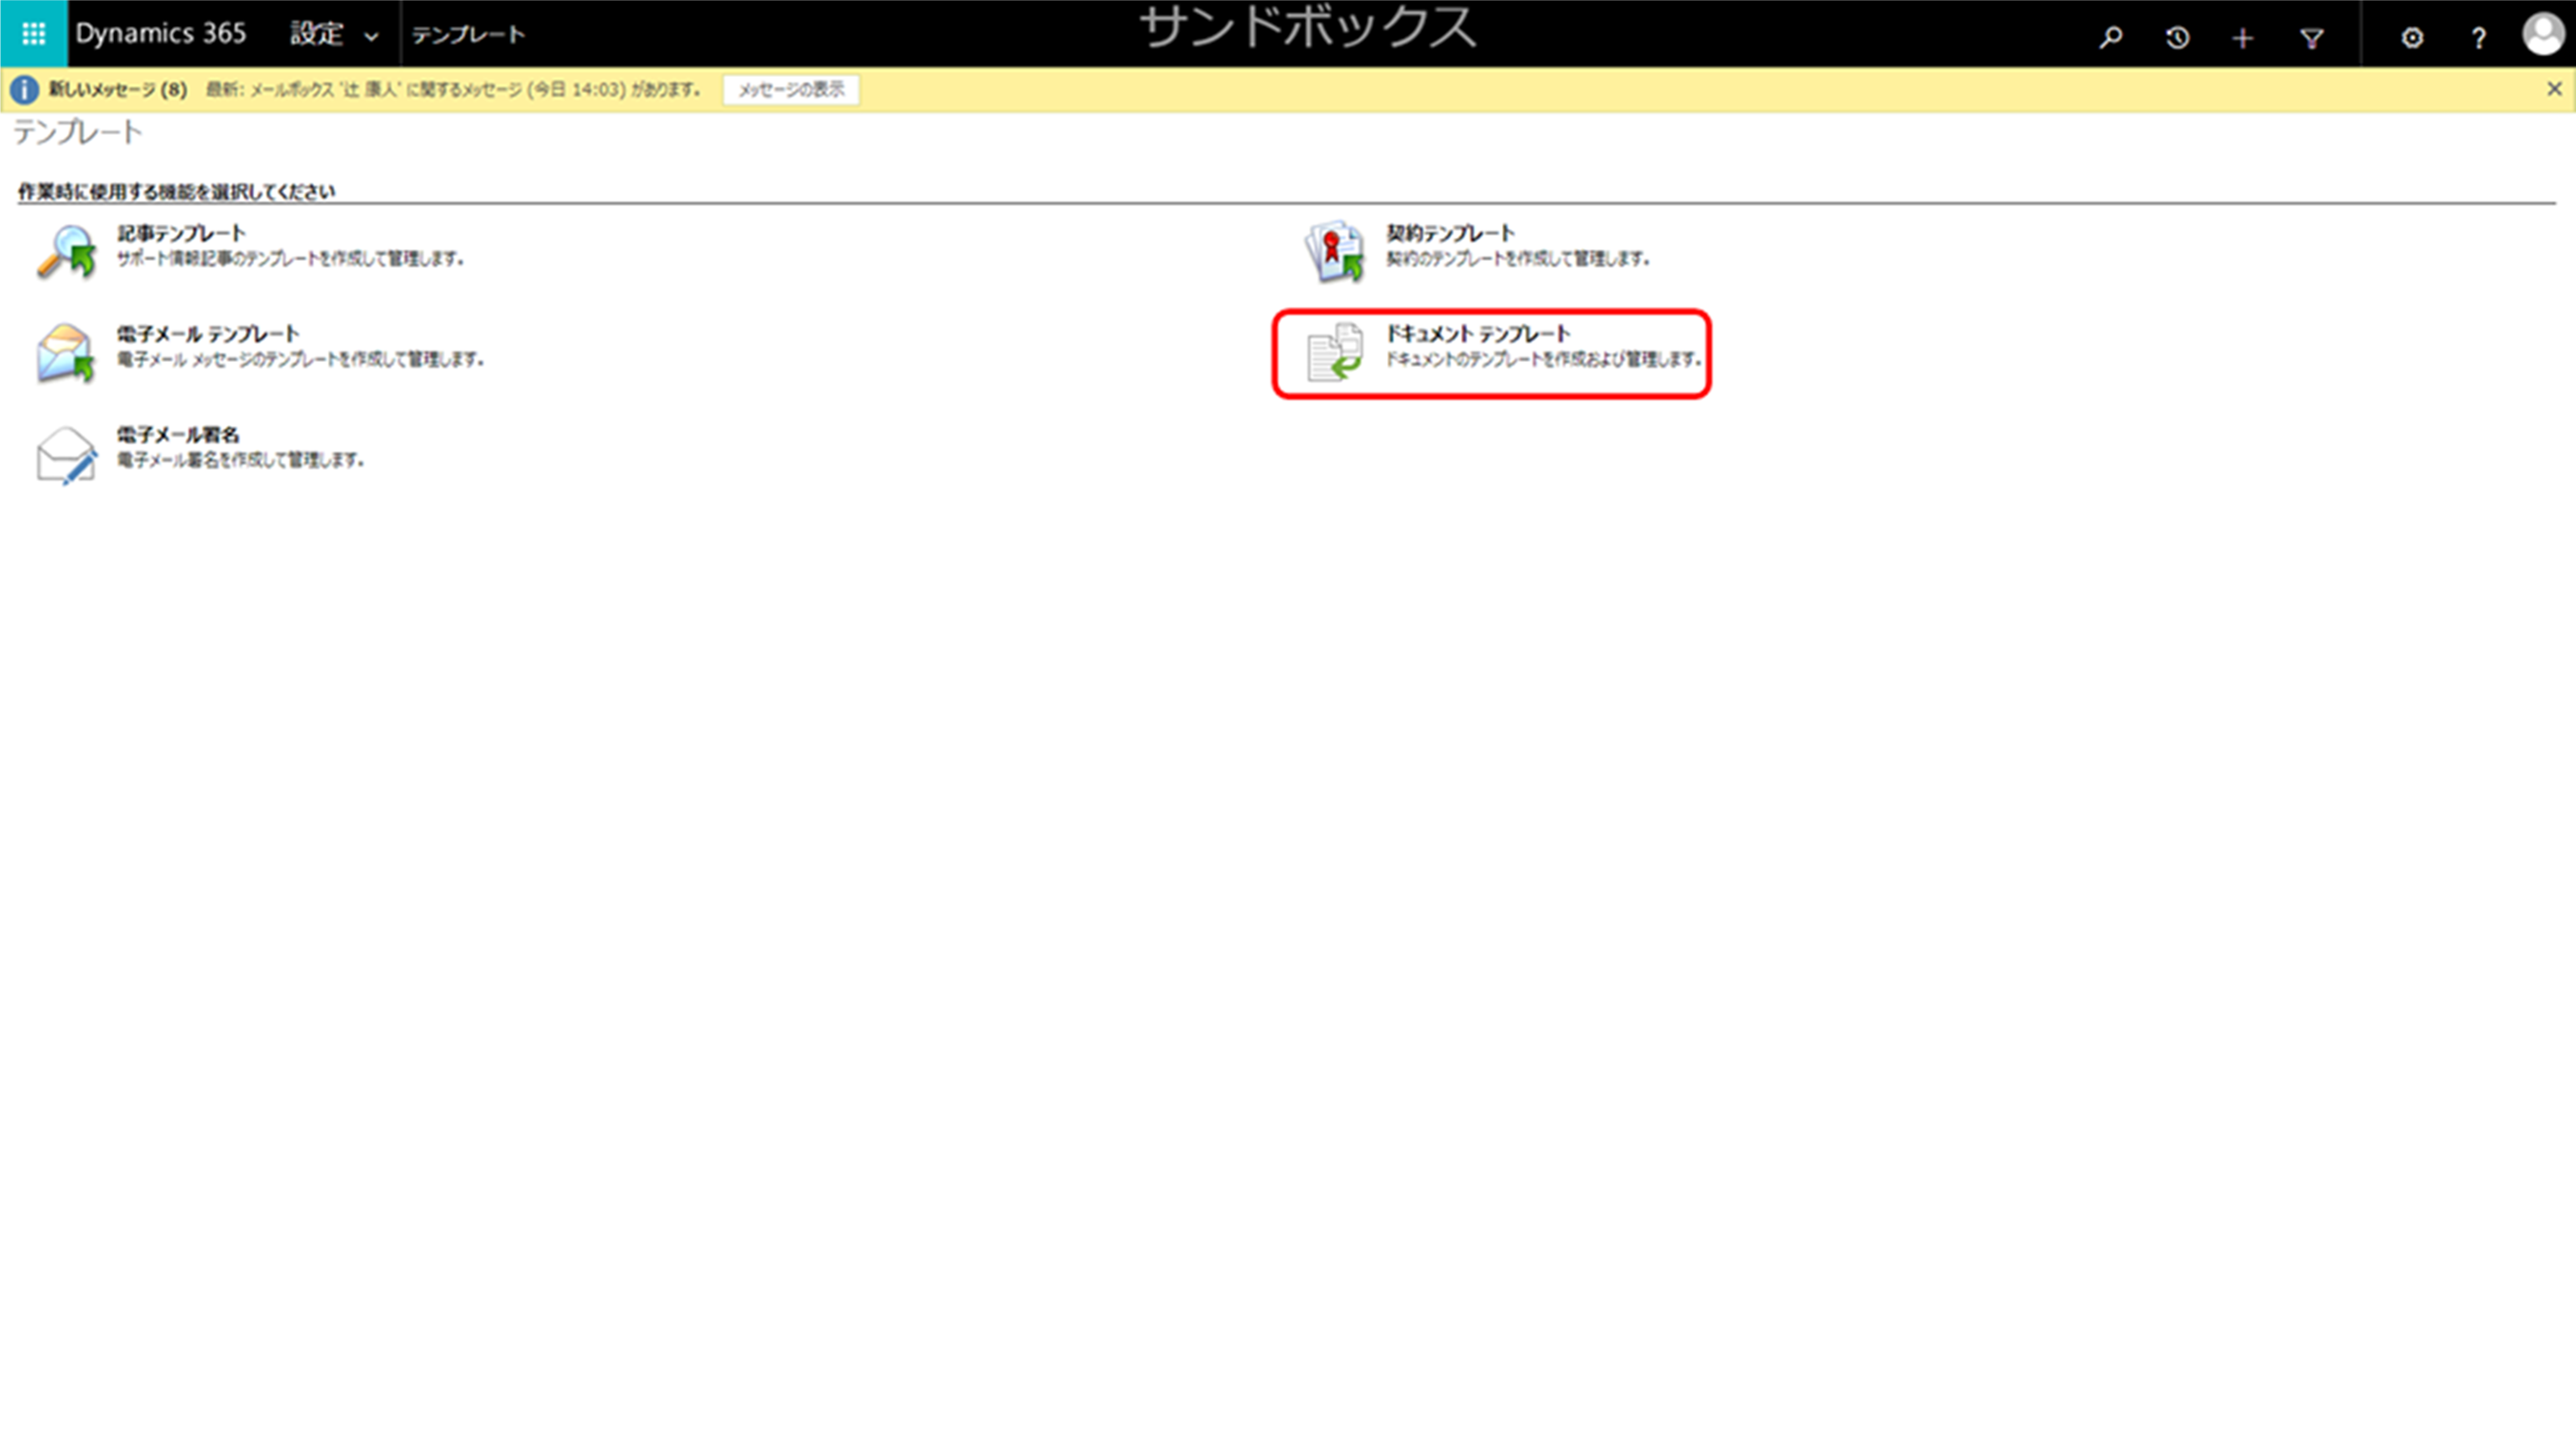Click the 電子メール メッセージ description text

click(x=300, y=360)
